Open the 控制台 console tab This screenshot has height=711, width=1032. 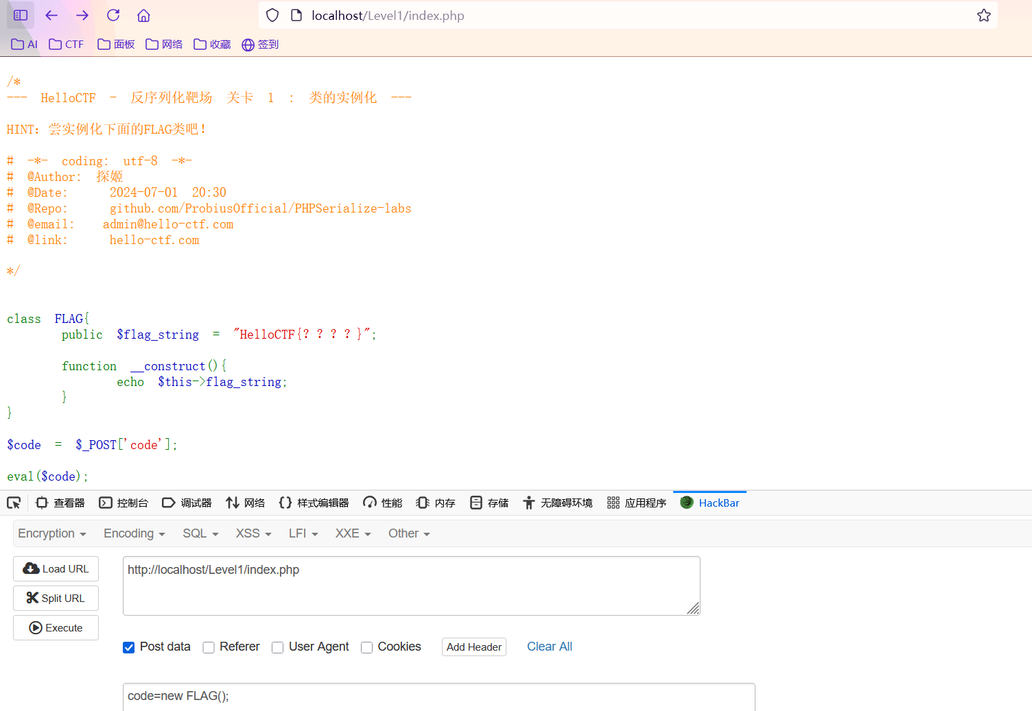[x=124, y=503]
